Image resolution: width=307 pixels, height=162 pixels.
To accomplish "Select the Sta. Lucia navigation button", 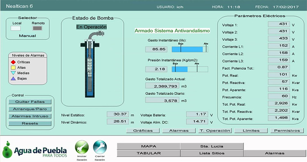I will point(212,146).
